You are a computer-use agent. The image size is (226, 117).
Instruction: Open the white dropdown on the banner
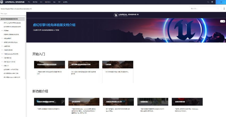click(x=222, y=21)
